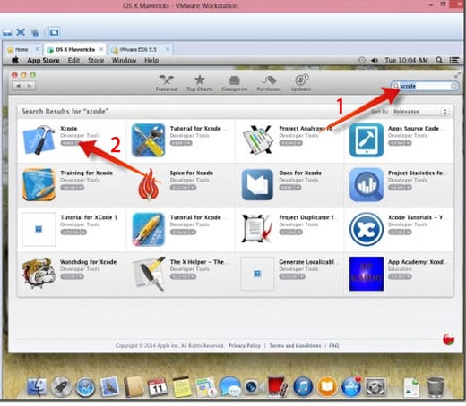
Task: Open Safari compass icon in Dock
Action: click(x=85, y=387)
